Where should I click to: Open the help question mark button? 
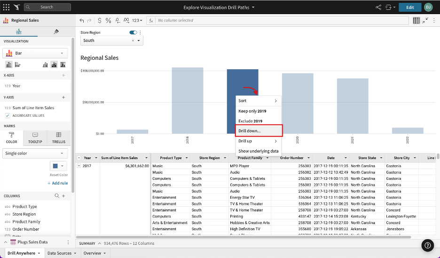click(x=428, y=245)
